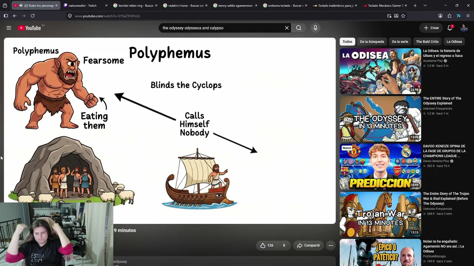Switch to benny safdie agamemnon tab

tap(235, 6)
